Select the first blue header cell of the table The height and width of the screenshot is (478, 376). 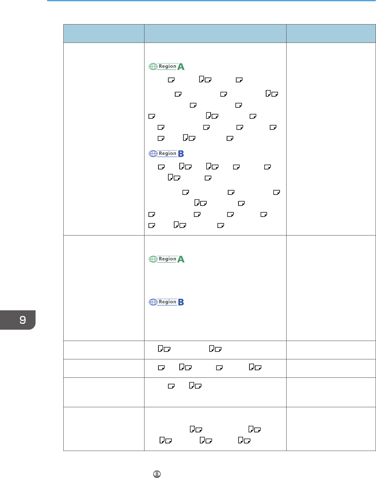(x=104, y=34)
